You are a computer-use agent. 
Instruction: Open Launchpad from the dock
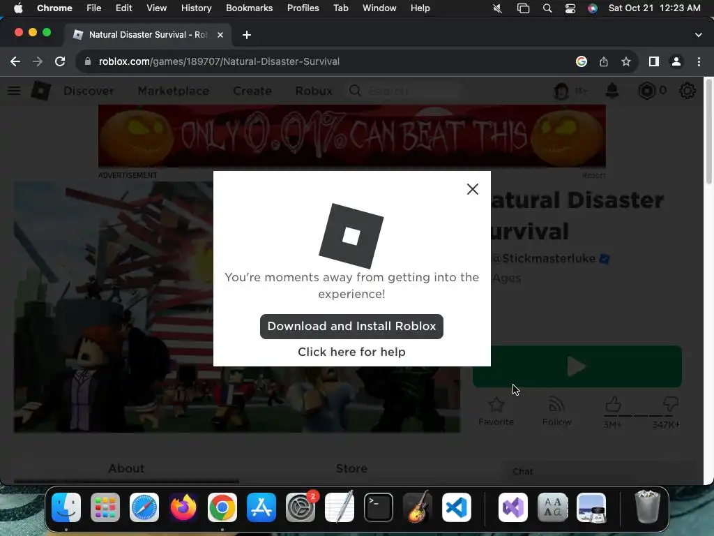(x=105, y=507)
